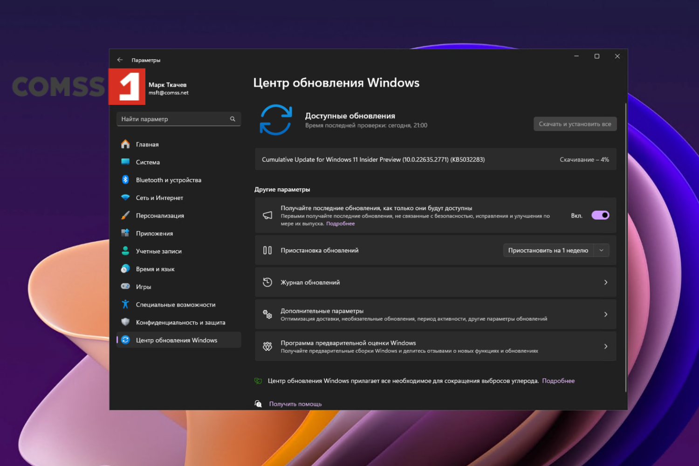The image size is (699, 466).
Task: Click the Wi-Fi icon for Сеть и Интернет
Action: 125,198
